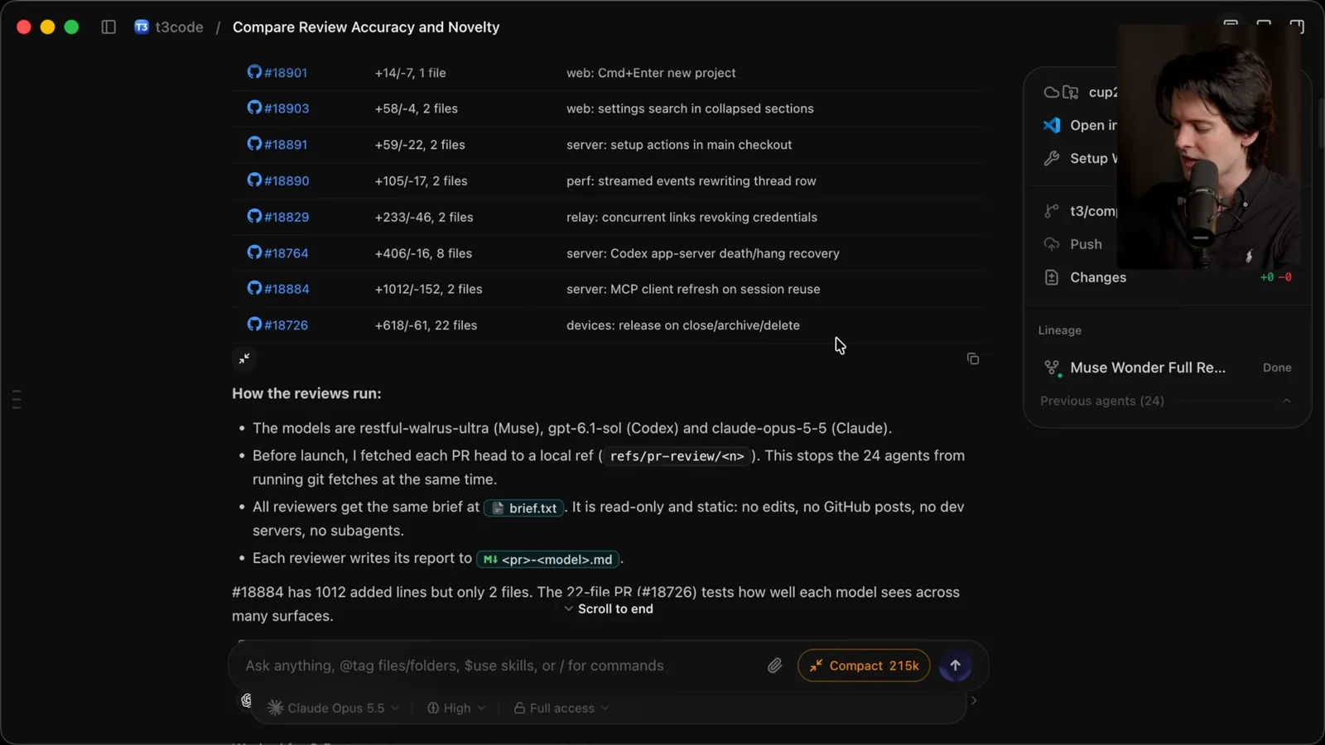Open the <pr>-<model>.md file chip
The image size is (1325, 745).
pyautogui.click(x=548, y=560)
